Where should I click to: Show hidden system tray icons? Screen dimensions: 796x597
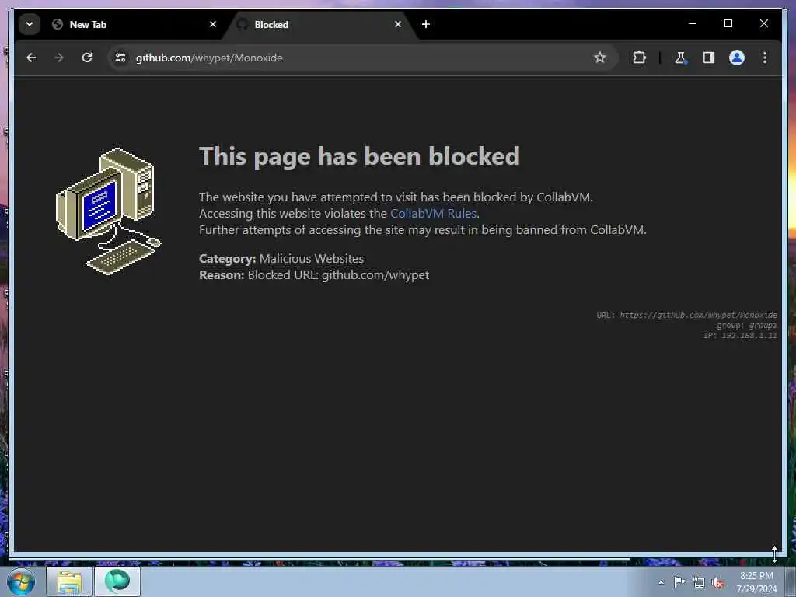[x=661, y=582]
